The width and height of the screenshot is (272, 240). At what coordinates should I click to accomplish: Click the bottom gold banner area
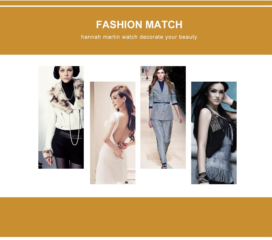[136, 217]
